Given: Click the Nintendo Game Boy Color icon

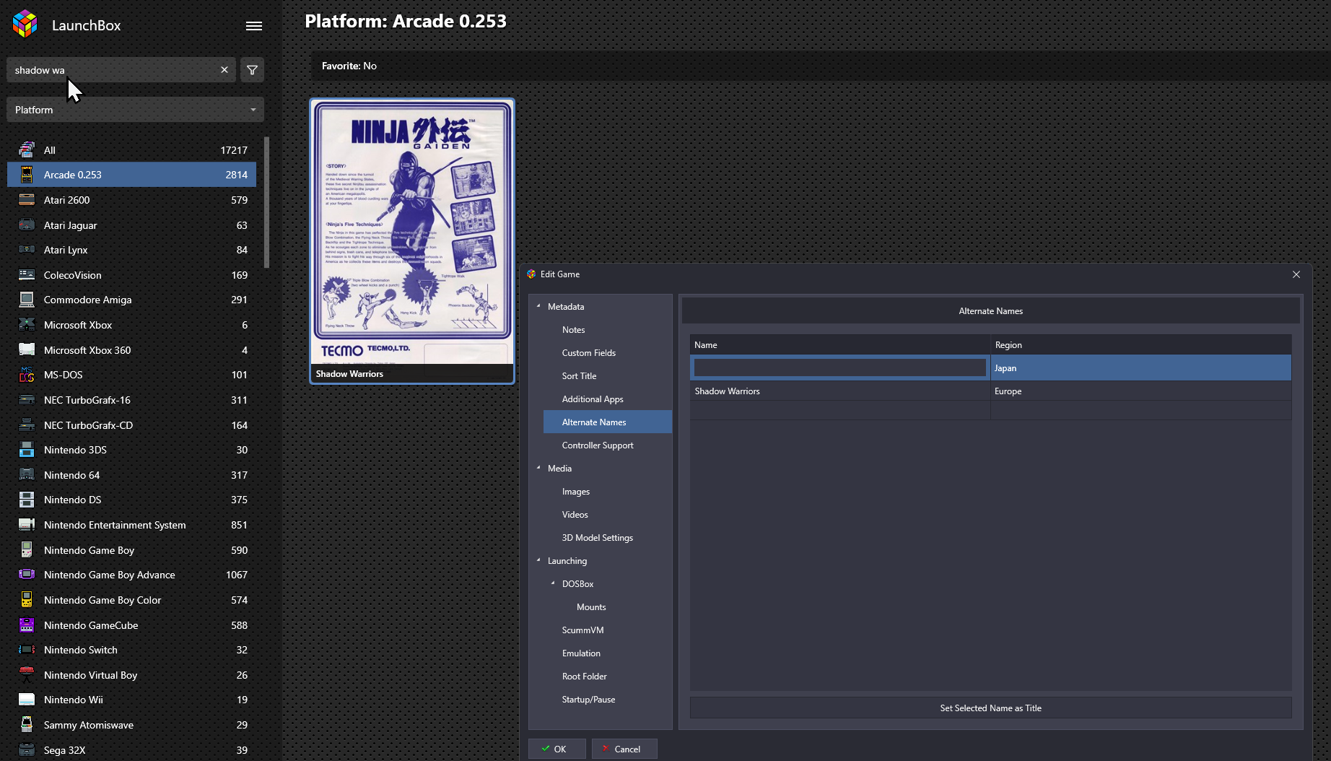Looking at the screenshot, I should [x=27, y=600].
